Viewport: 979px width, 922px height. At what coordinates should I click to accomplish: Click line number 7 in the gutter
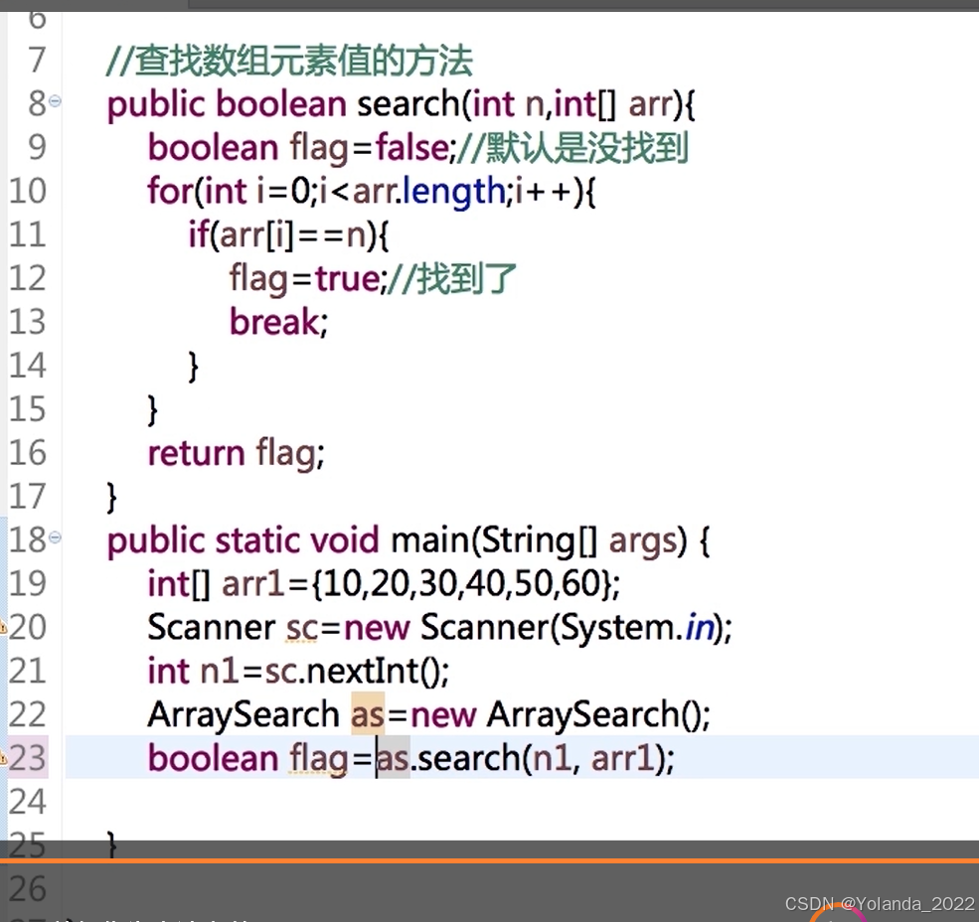point(36,61)
